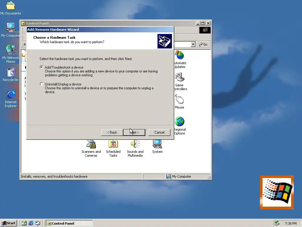302x227 pixels.
Task: Launch Outlook Express from quick launch
Action: [38, 223]
